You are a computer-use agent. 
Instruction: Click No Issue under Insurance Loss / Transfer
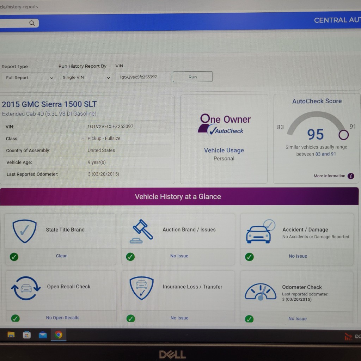click(x=179, y=318)
